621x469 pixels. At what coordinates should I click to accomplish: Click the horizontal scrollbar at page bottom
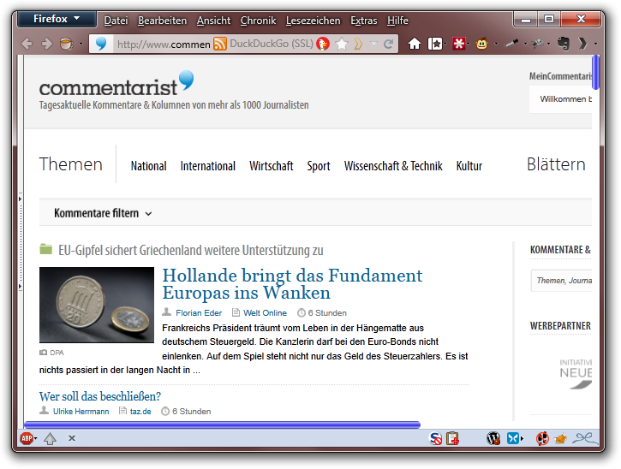(222, 424)
